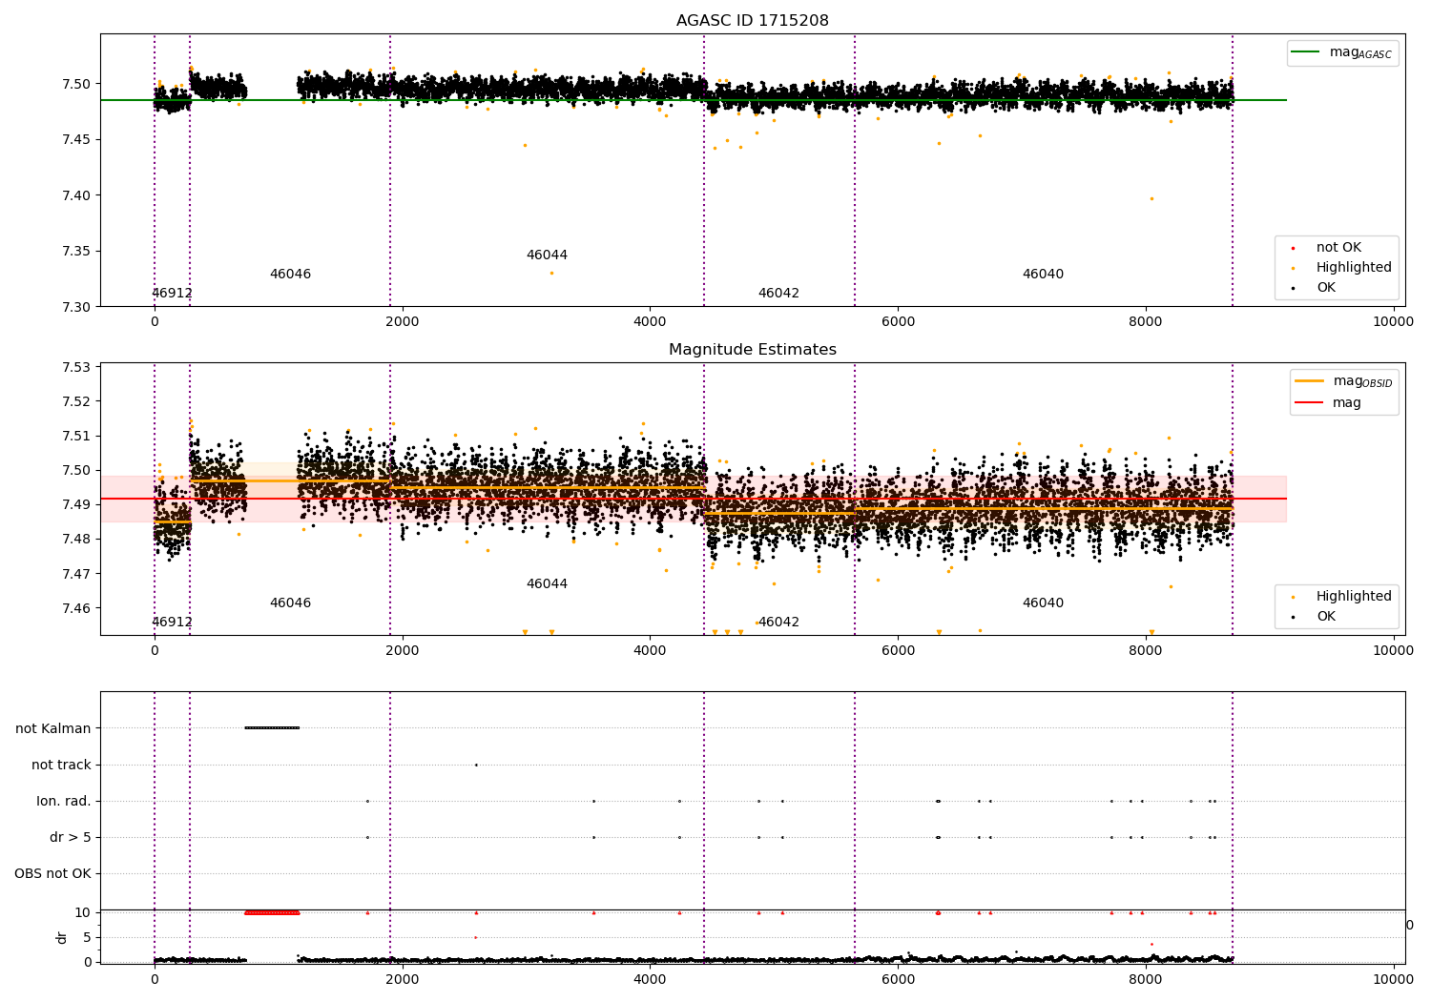The height and width of the screenshot is (1001, 1431).
Task: Click the green line sample in the top legend
Action: tap(1307, 52)
